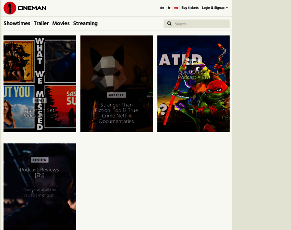Viewport: 291px width, 230px height.
Task: Click the search magnifier icon
Action: [x=169, y=24]
